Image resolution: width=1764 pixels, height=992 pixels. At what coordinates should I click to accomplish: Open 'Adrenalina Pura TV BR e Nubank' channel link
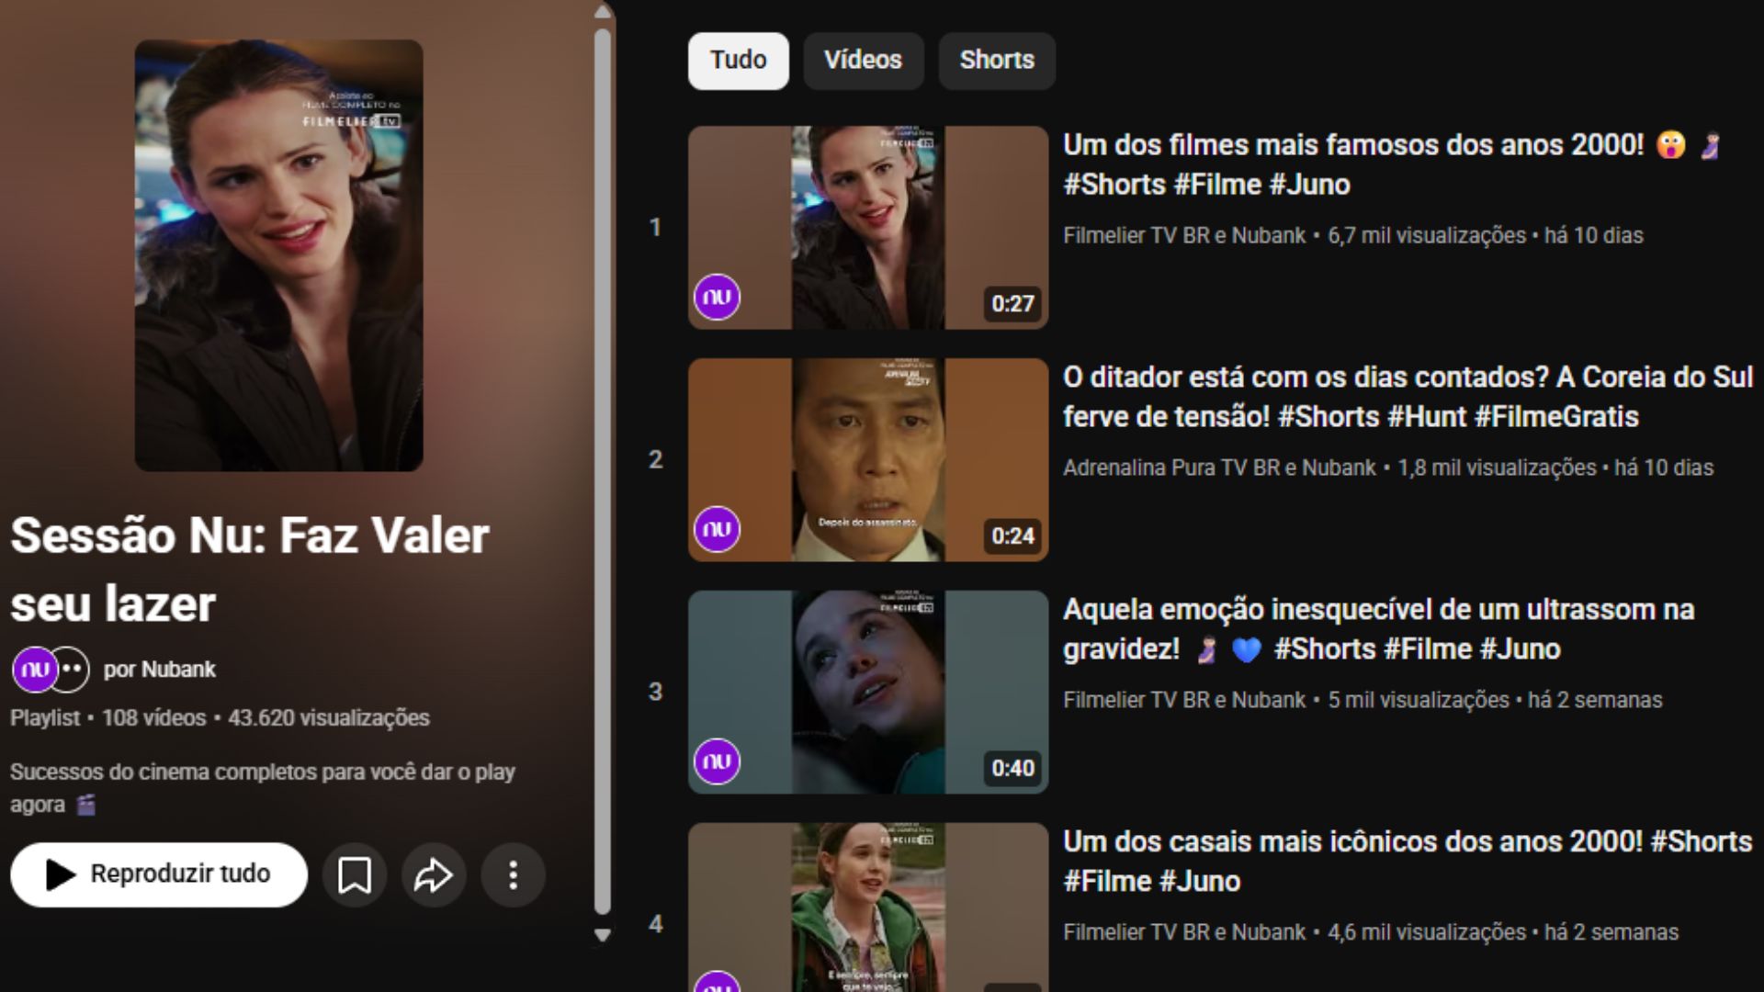[x=1219, y=468]
